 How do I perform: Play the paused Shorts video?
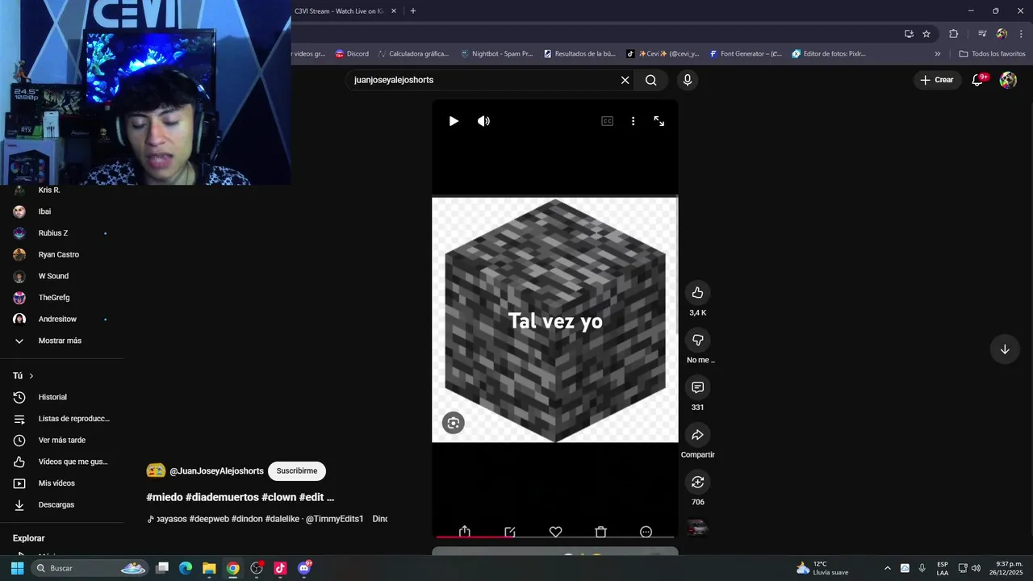[x=454, y=121]
